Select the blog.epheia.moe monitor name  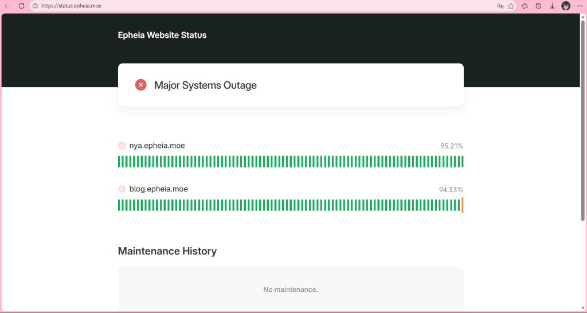(159, 189)
